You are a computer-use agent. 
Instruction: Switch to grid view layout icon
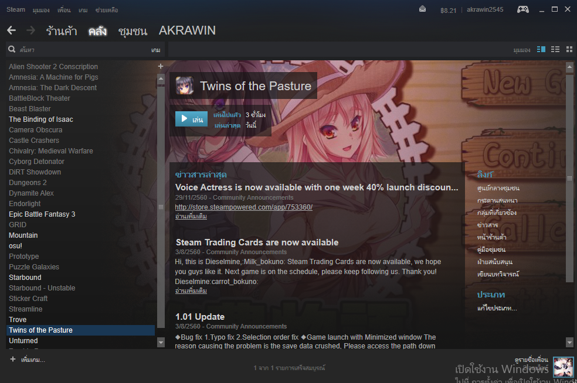[x=569, y=49]
